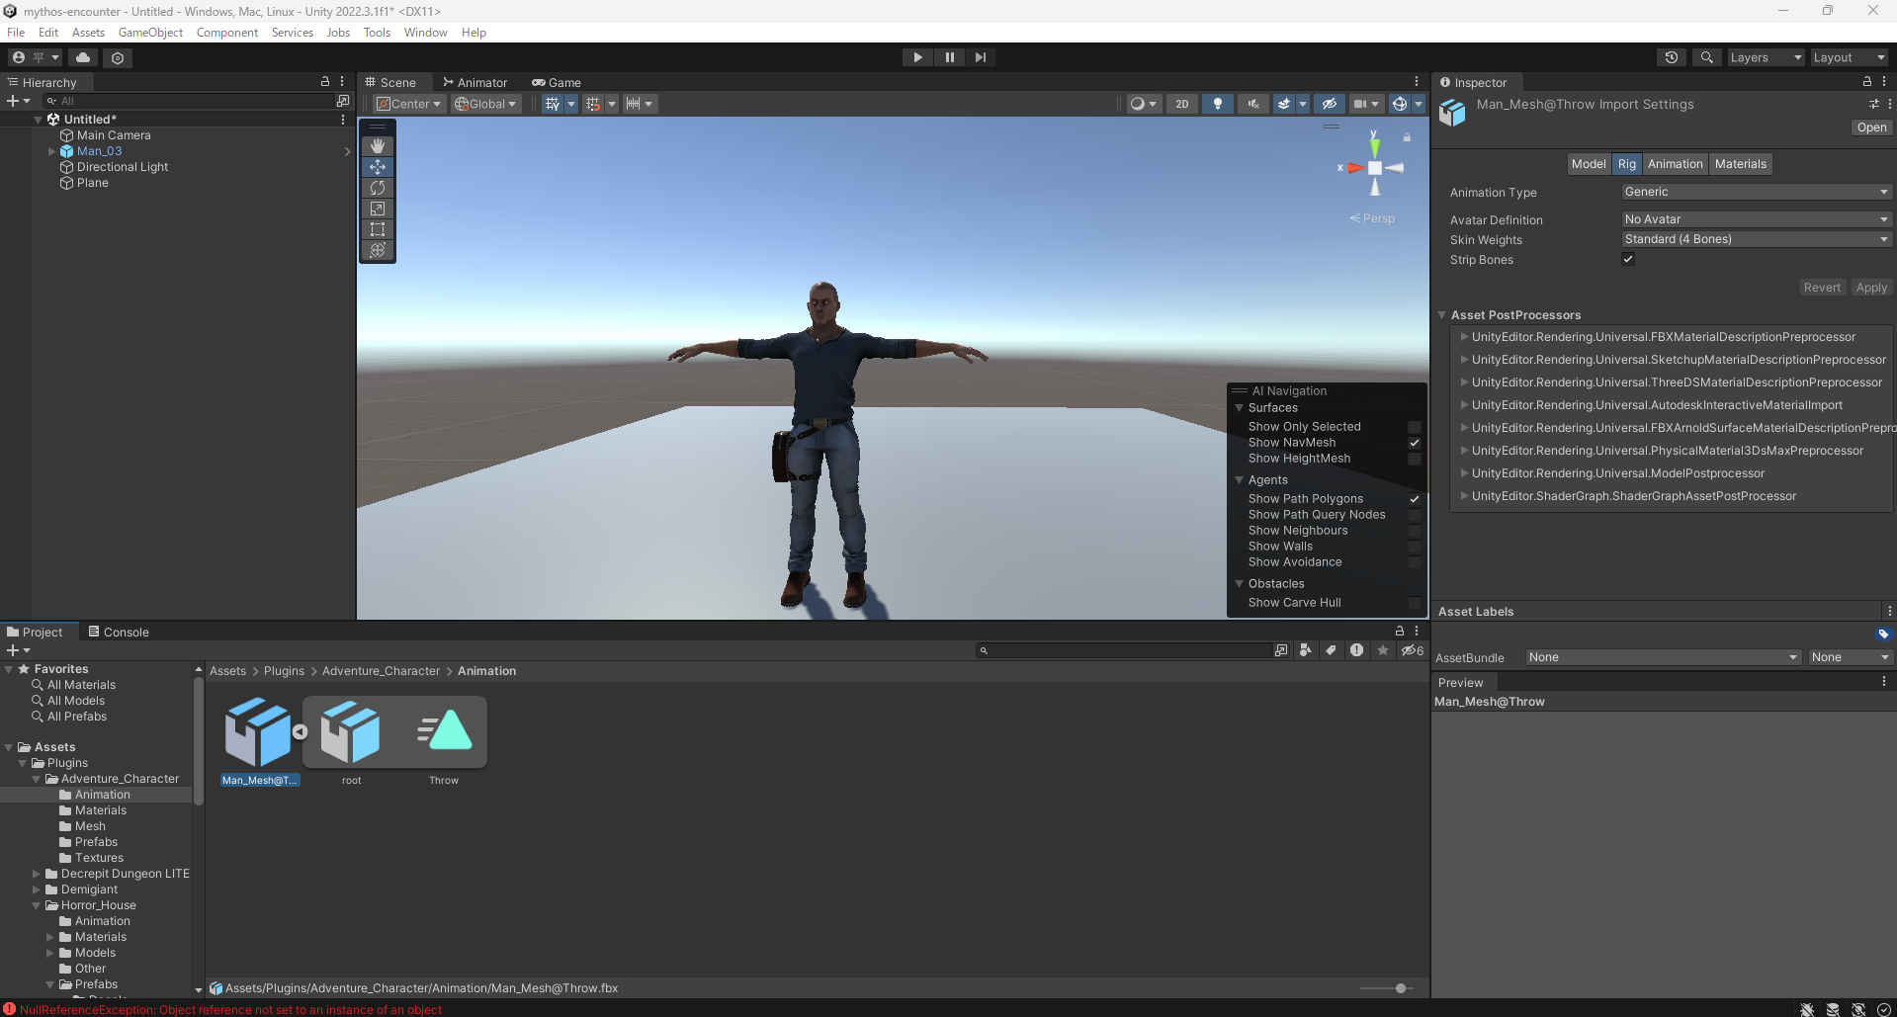Toggle 2D view mode in Scene
1897x1017 pixels.
pyautogui.click(x=1181, y=104)
